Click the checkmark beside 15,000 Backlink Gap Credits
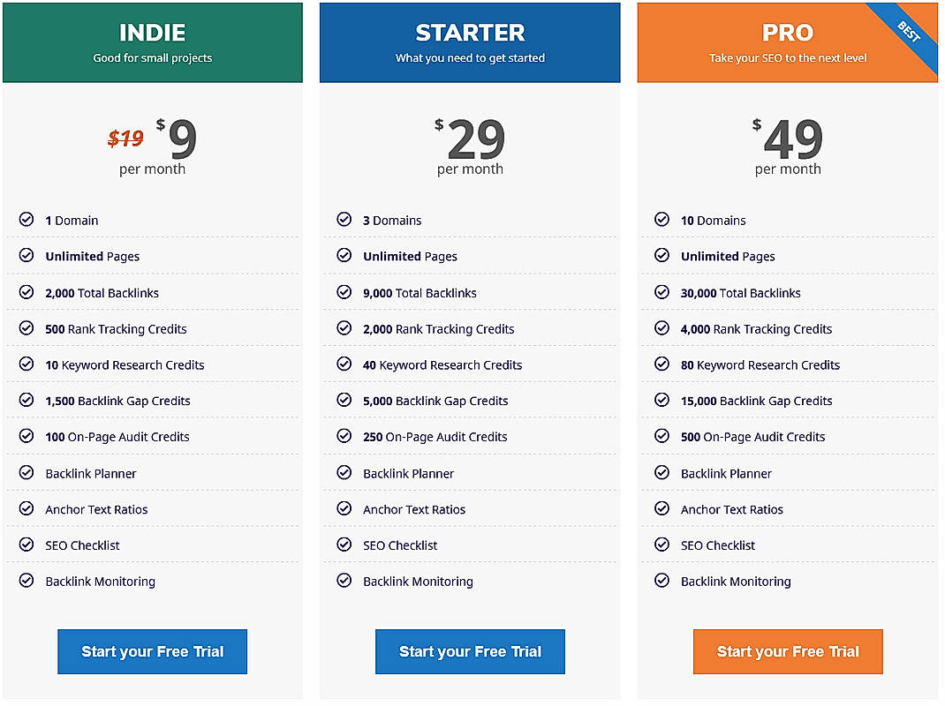Viewport: 945px width, 706px height. (x=661, y=400)
